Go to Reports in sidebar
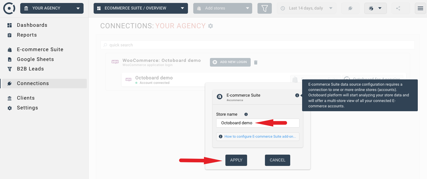Viewport: 427px width, 179px height. point(27,35)
